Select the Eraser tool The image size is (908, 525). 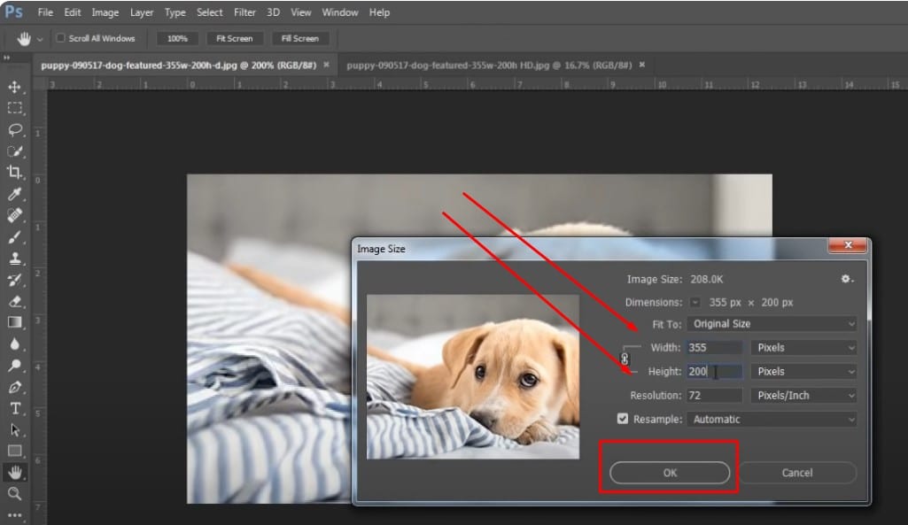(x=14, y=301)
